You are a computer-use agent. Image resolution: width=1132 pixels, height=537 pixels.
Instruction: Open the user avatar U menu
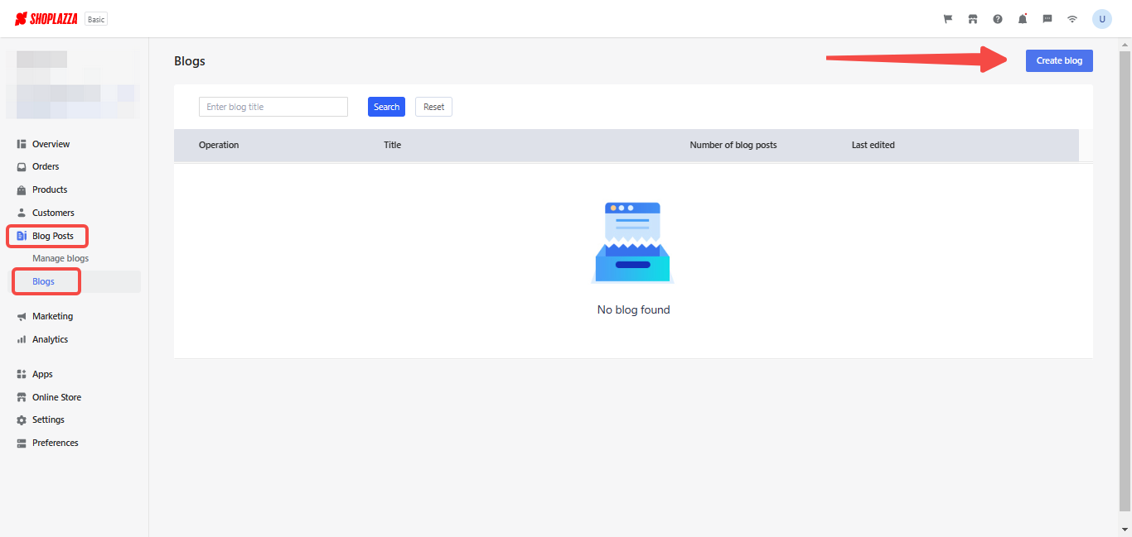point(1102,19)
